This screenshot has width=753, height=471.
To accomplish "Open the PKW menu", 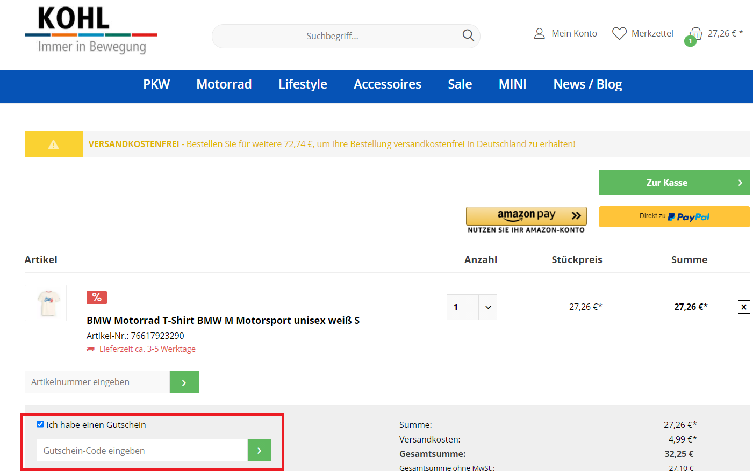I will pos(156,84).
